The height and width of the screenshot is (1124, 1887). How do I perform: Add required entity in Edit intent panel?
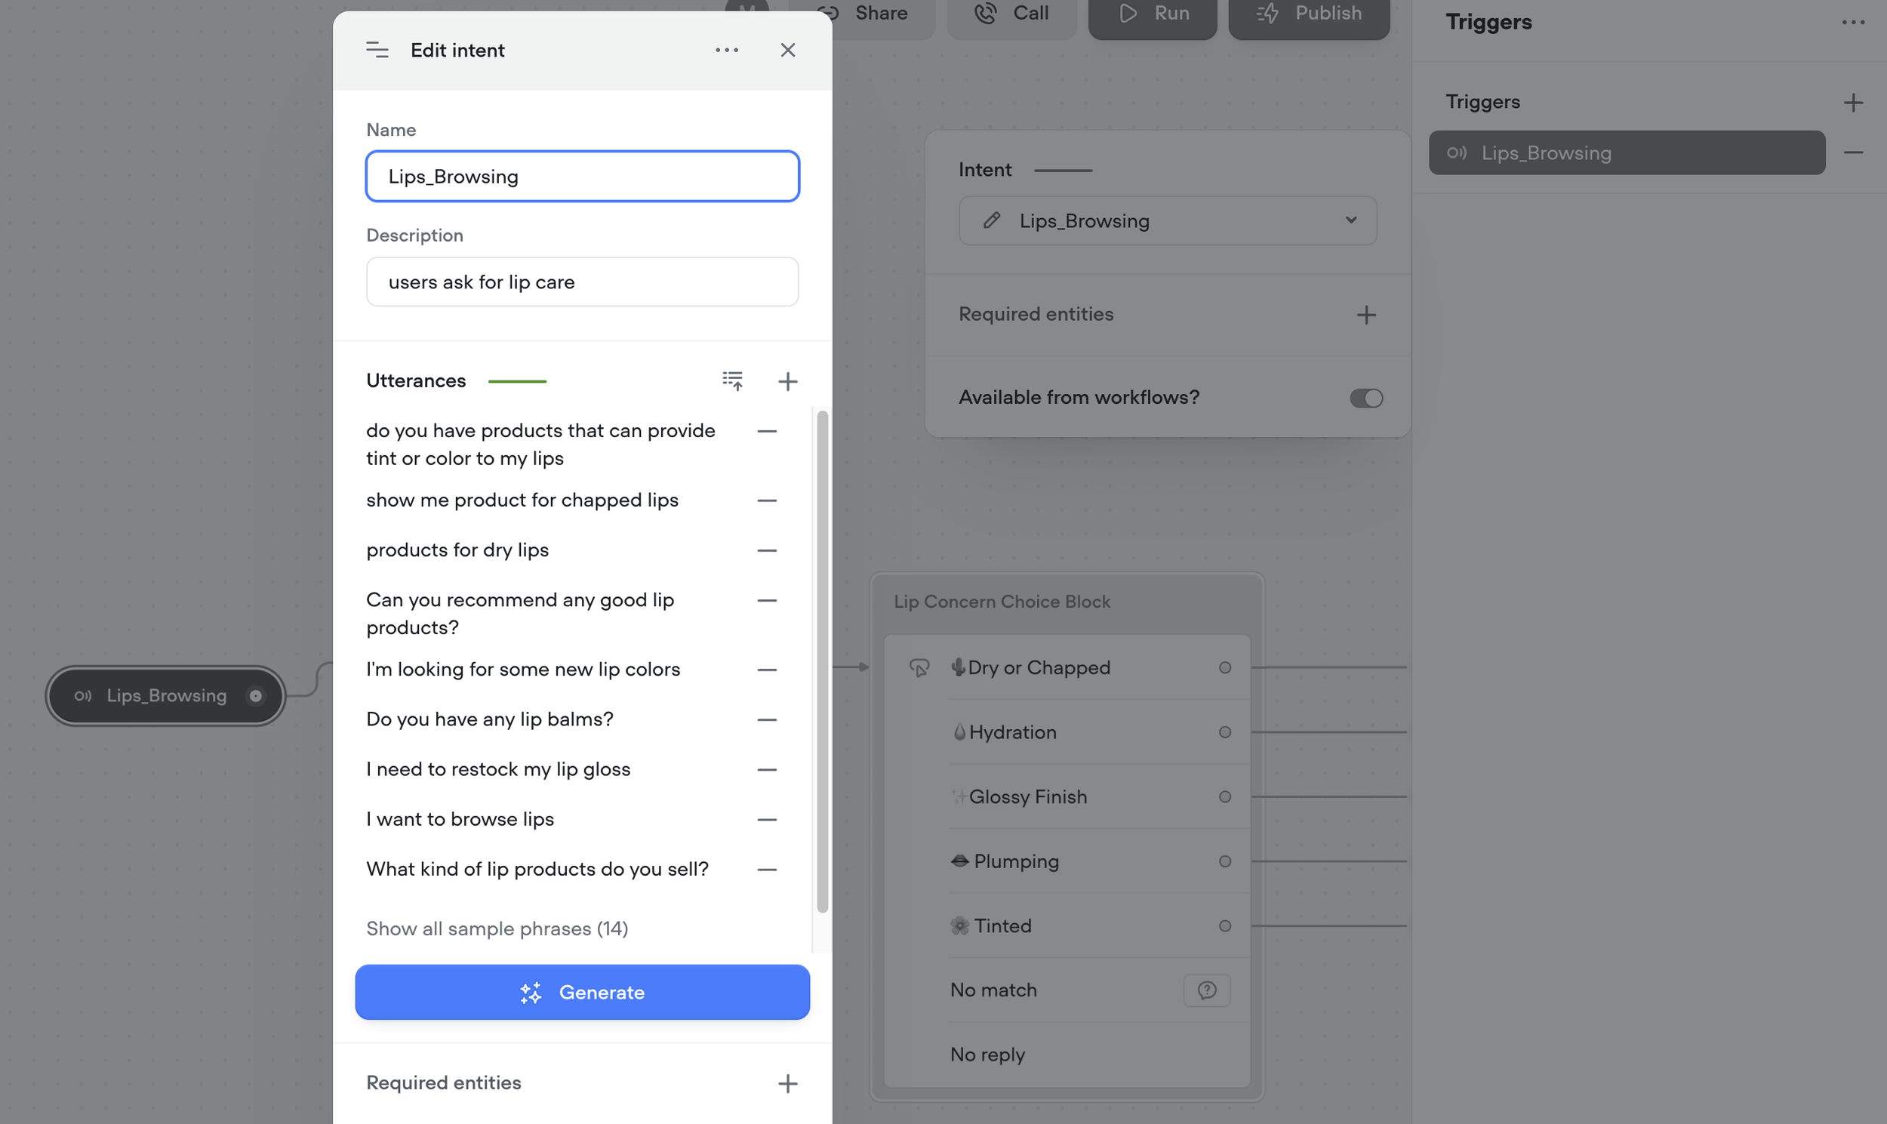click(787, 1083)
